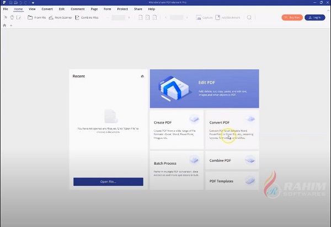Image resolution: width=331 pixels, height=227 pixels.
Task: Click the zoom in plus icon
Action: click(129, 18)
